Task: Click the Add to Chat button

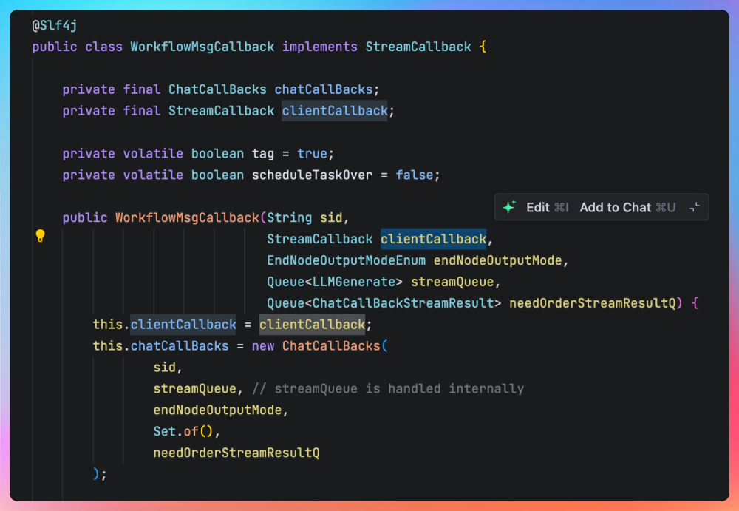Action: (x=627, y=208)
